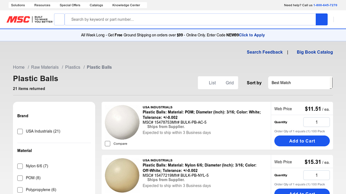346x194 pixels.
Task: Check the USA Industrials brand filter
Action: (20, 131)
